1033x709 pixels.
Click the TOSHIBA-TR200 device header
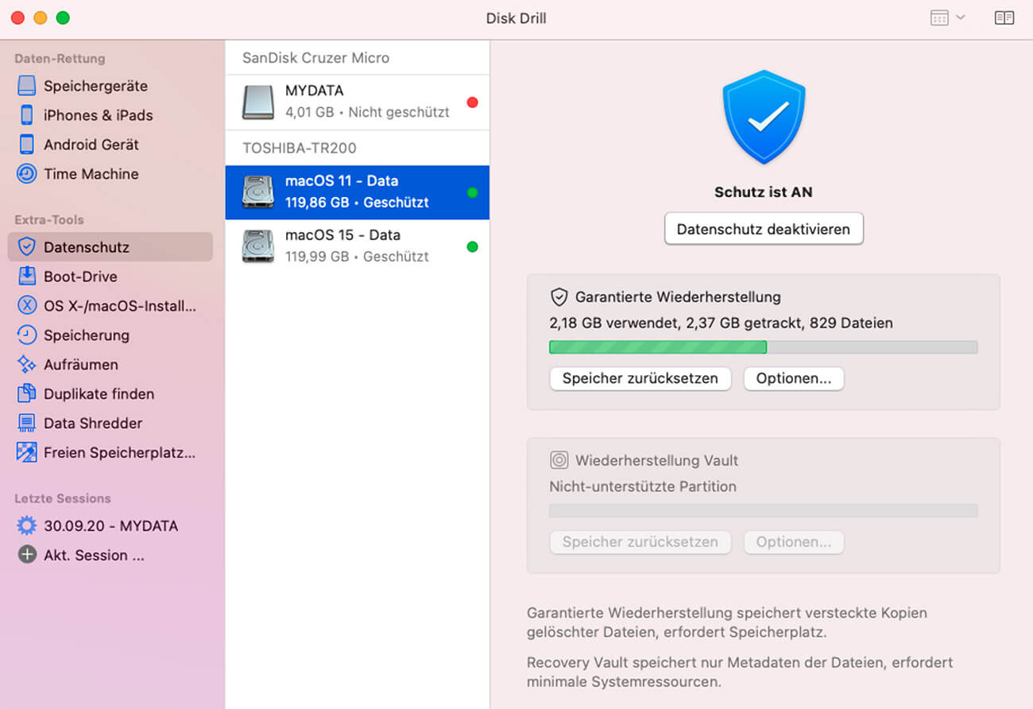tap(300, 148)
